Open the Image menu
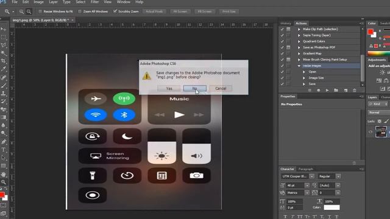Viewport: 390px width, 219px height. pos(38,2)
